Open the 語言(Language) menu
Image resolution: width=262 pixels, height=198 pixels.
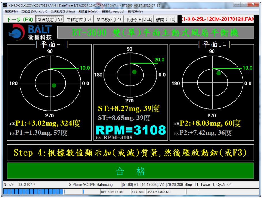(x=113, y=12)
